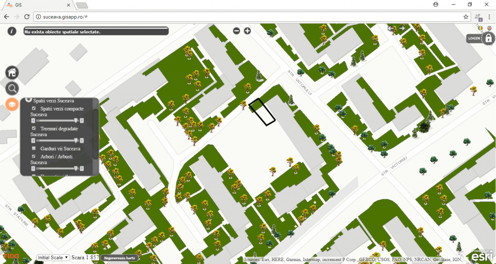Click the black outlined parcel on map

(262, 112)
